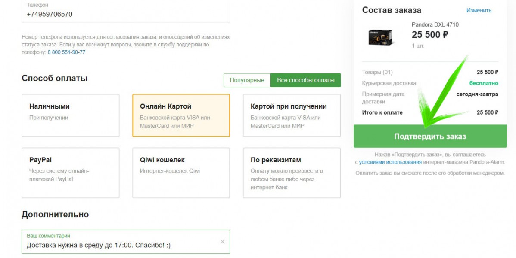Click the Изменить link in order summary
Viewport: 516px width, 258px height.
[x=479, y=10]
